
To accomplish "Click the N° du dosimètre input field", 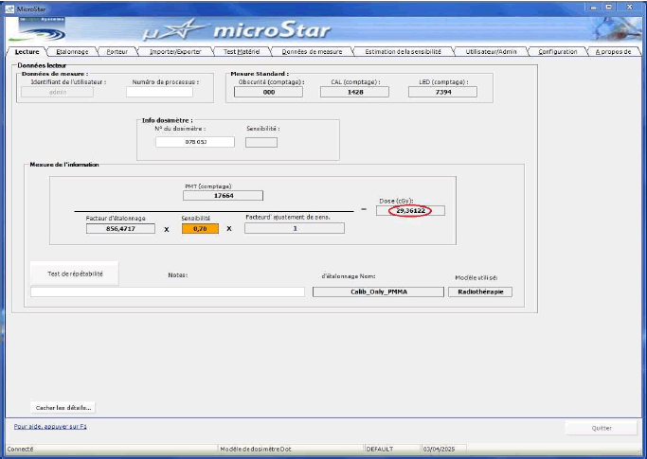I will coord(194,142).
